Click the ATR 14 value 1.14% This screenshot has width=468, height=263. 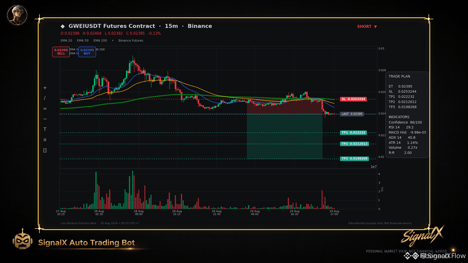[412, 143]
